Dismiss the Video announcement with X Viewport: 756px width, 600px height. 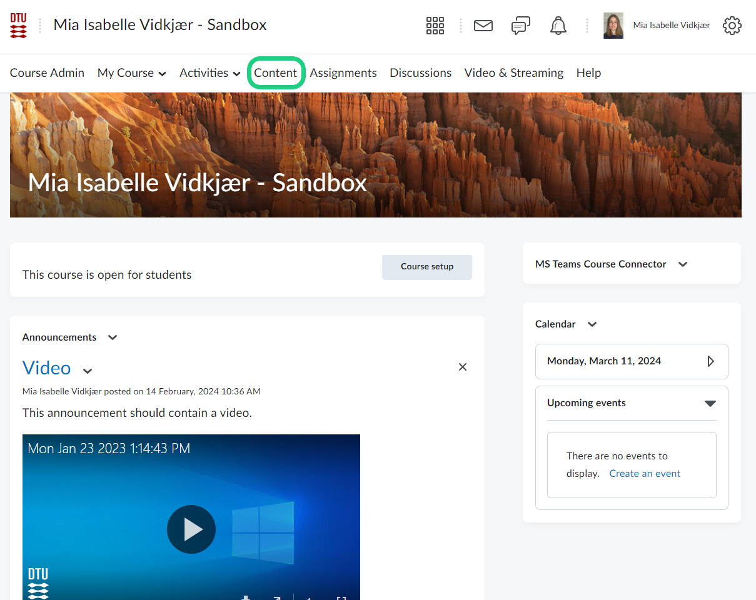tap(463, 367)
